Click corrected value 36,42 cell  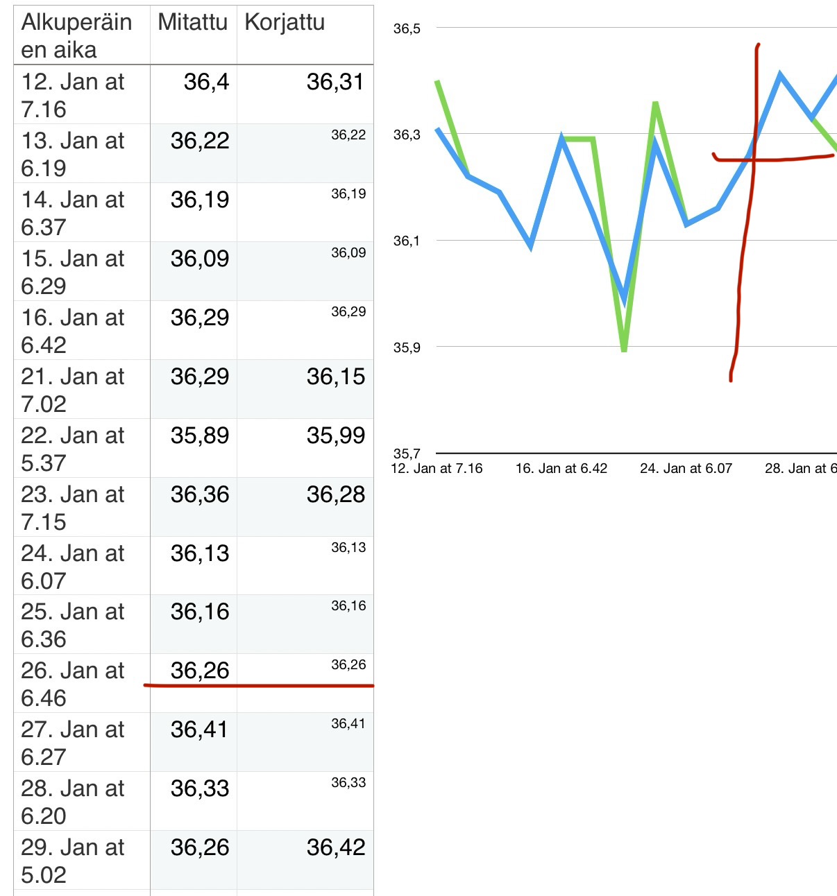click(x=305, y=861)
